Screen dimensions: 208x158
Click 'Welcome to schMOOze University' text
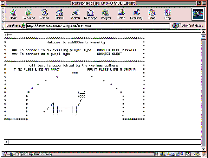75,42
